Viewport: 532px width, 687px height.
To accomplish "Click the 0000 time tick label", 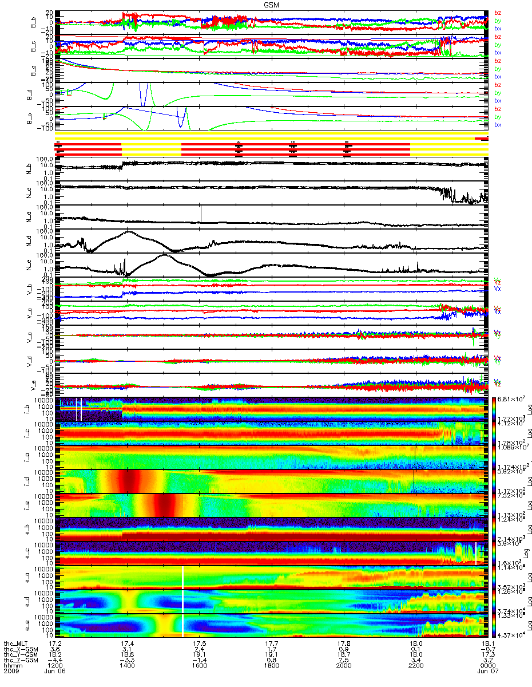I will [487, 666].
